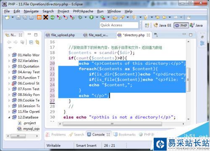
Task: Switch to the Java perspective
Action: point(196,26)
